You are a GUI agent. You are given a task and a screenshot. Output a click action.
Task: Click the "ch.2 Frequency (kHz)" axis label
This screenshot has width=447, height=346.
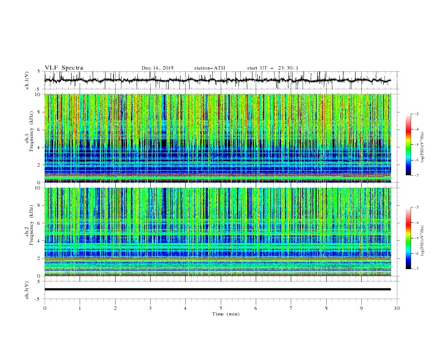coord(29,225)
